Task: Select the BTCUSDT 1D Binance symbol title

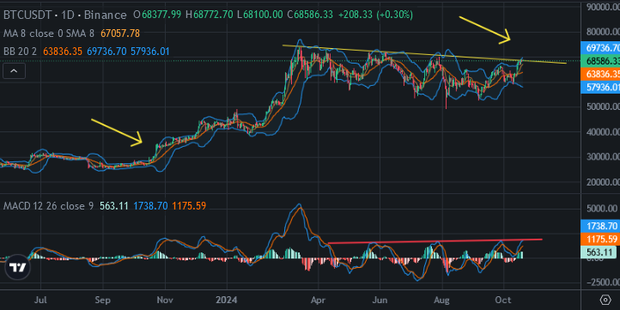Action: (65, 15)
